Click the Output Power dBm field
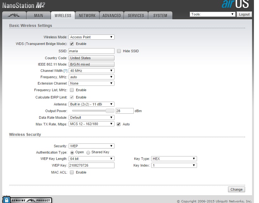259x203 pixels. pos(125,111)
